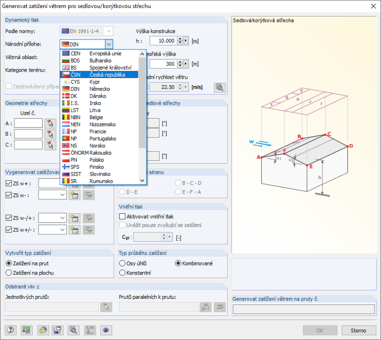Viewport: 381px width, 340px height.
Task: Edit load case icon for ZS w-/+
Action: [x=88, y=218]
